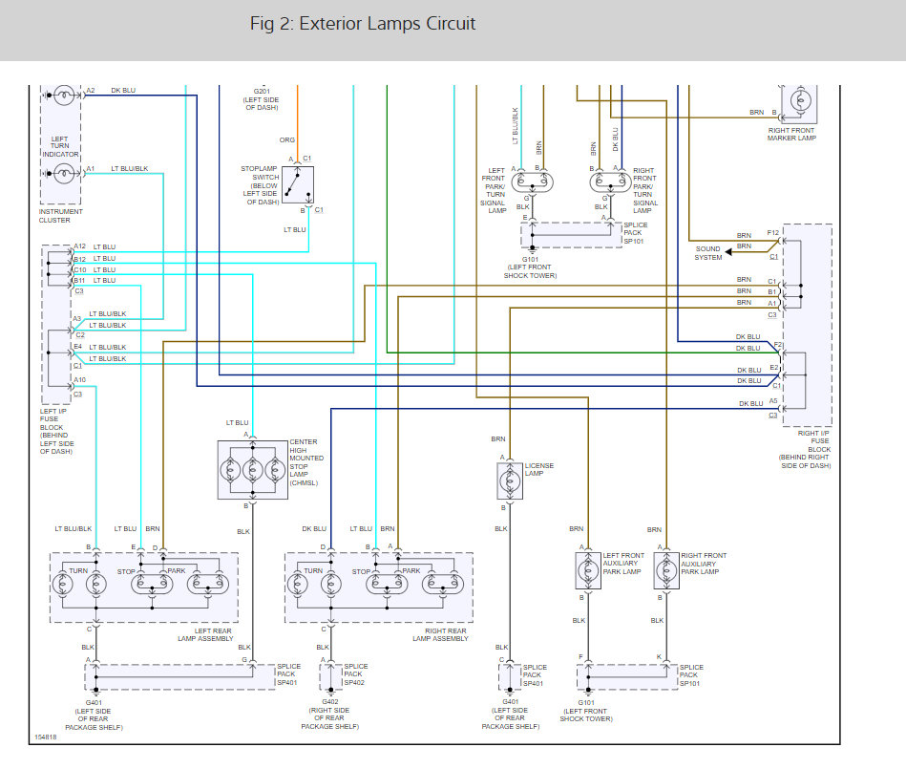Screen dimensions: 906x769
Task: Click the right front park/turn signal lamp symbol
Action: (x=610, y=182)
